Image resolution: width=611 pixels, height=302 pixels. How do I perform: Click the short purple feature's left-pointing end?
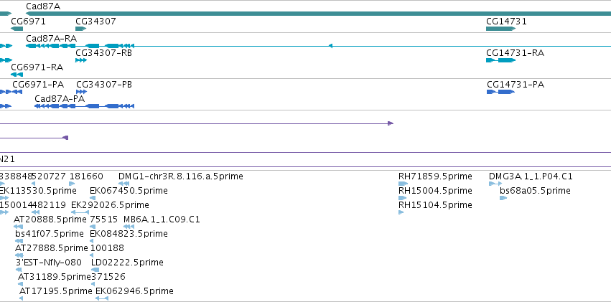pyautogui.click(x=66, y=138)
